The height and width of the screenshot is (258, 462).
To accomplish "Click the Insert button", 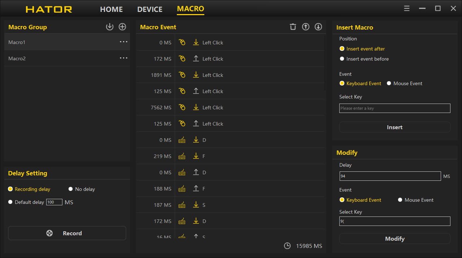I will pos(395,127).
